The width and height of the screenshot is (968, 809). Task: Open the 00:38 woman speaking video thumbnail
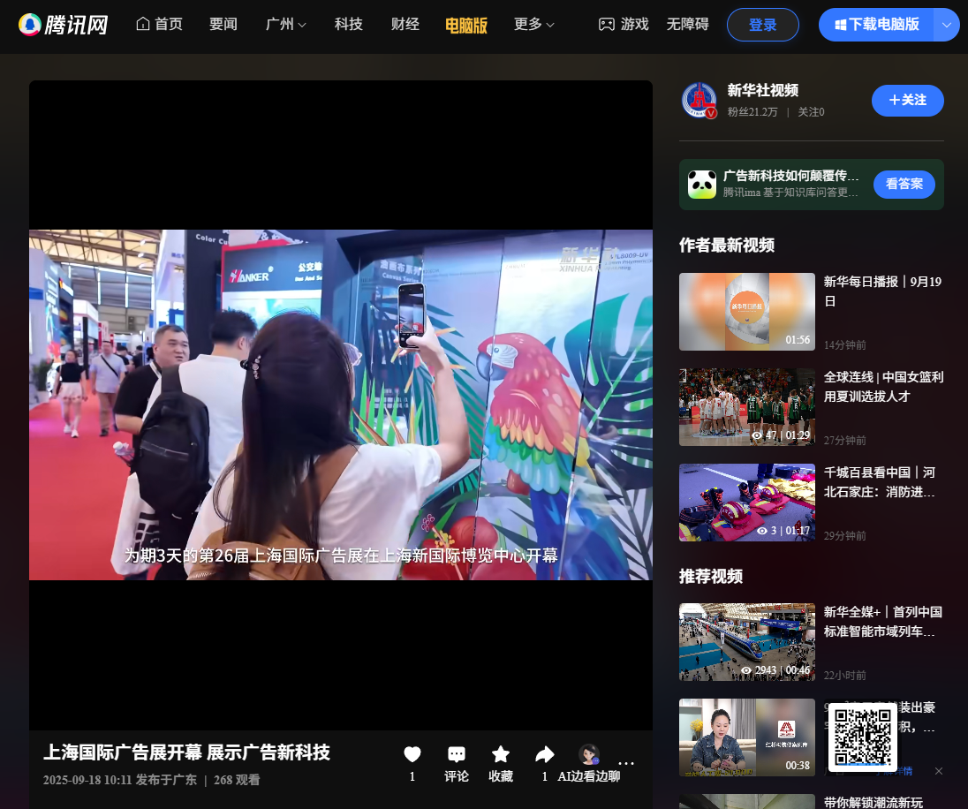click(x=747, y=737)
